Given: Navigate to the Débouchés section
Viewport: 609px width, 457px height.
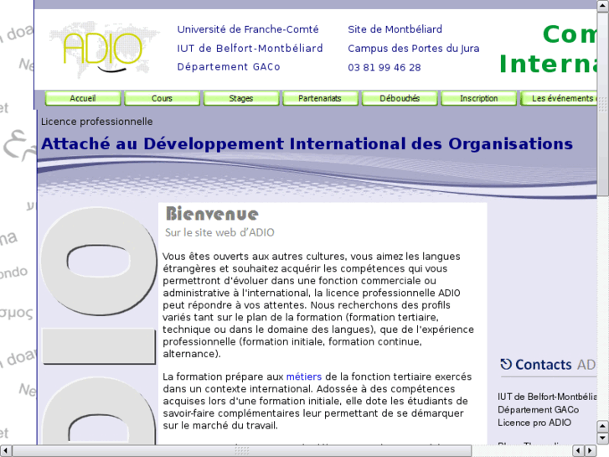Looking at the screenshot, I should pos(400,98).
